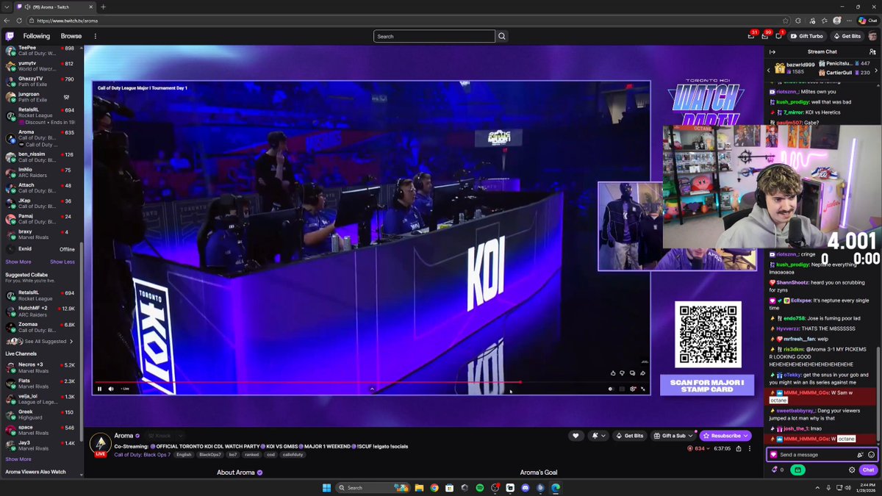Open Spotify from the taskbar
Screen dimensions: 882x496
[x=479, y=487]
